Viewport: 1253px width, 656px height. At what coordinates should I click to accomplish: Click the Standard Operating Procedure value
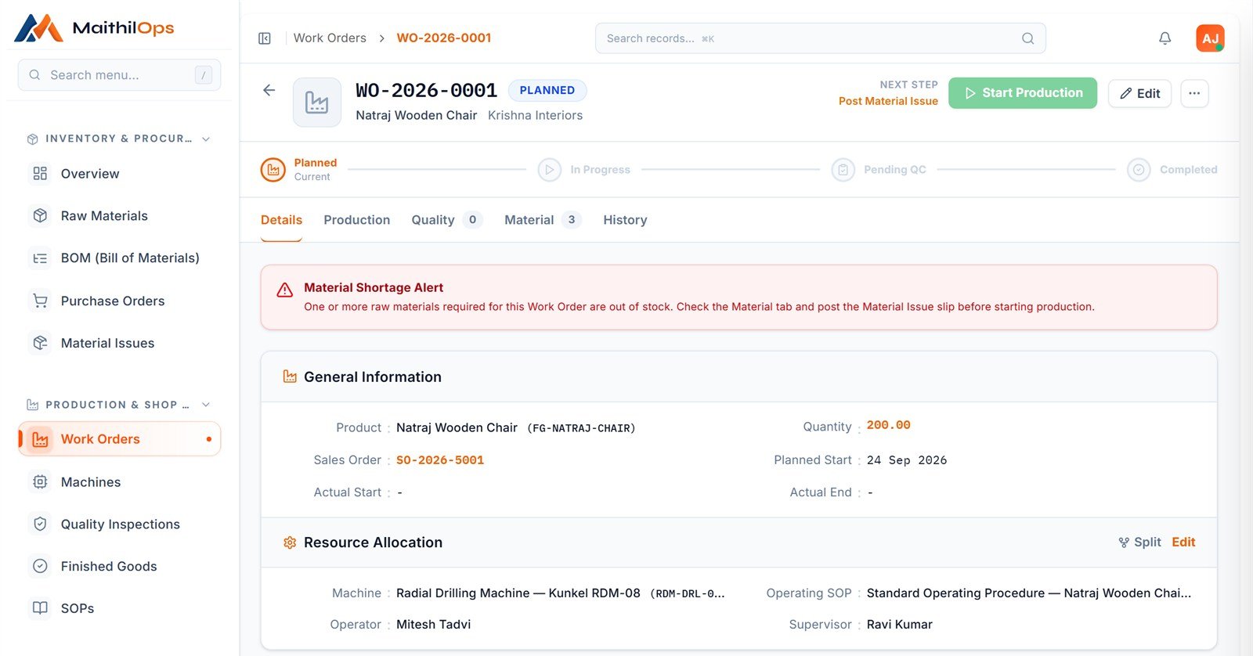(1029, 593)
